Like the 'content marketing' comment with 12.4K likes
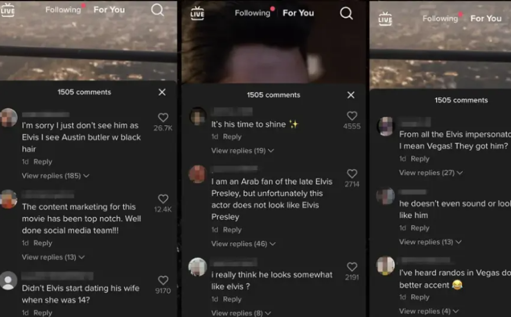Screen dimensions: 511x317 click(163, 199)
